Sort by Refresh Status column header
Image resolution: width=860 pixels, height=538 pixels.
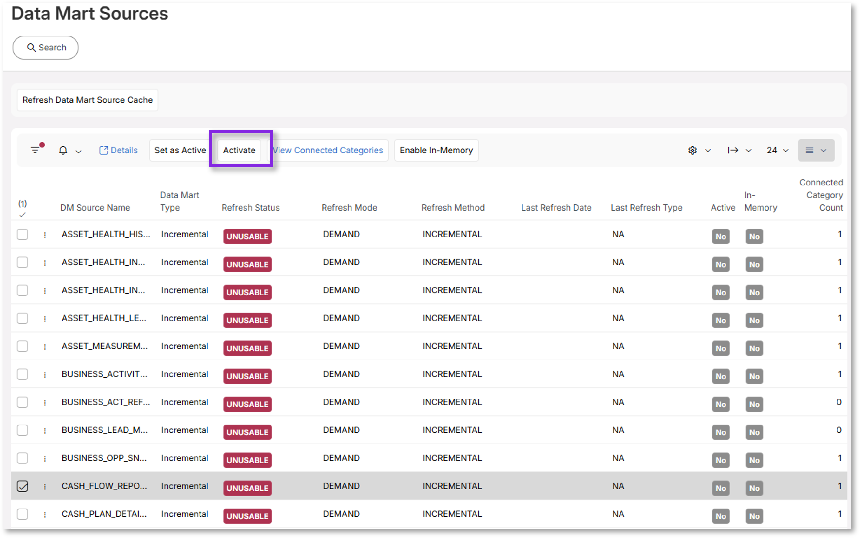251,207
